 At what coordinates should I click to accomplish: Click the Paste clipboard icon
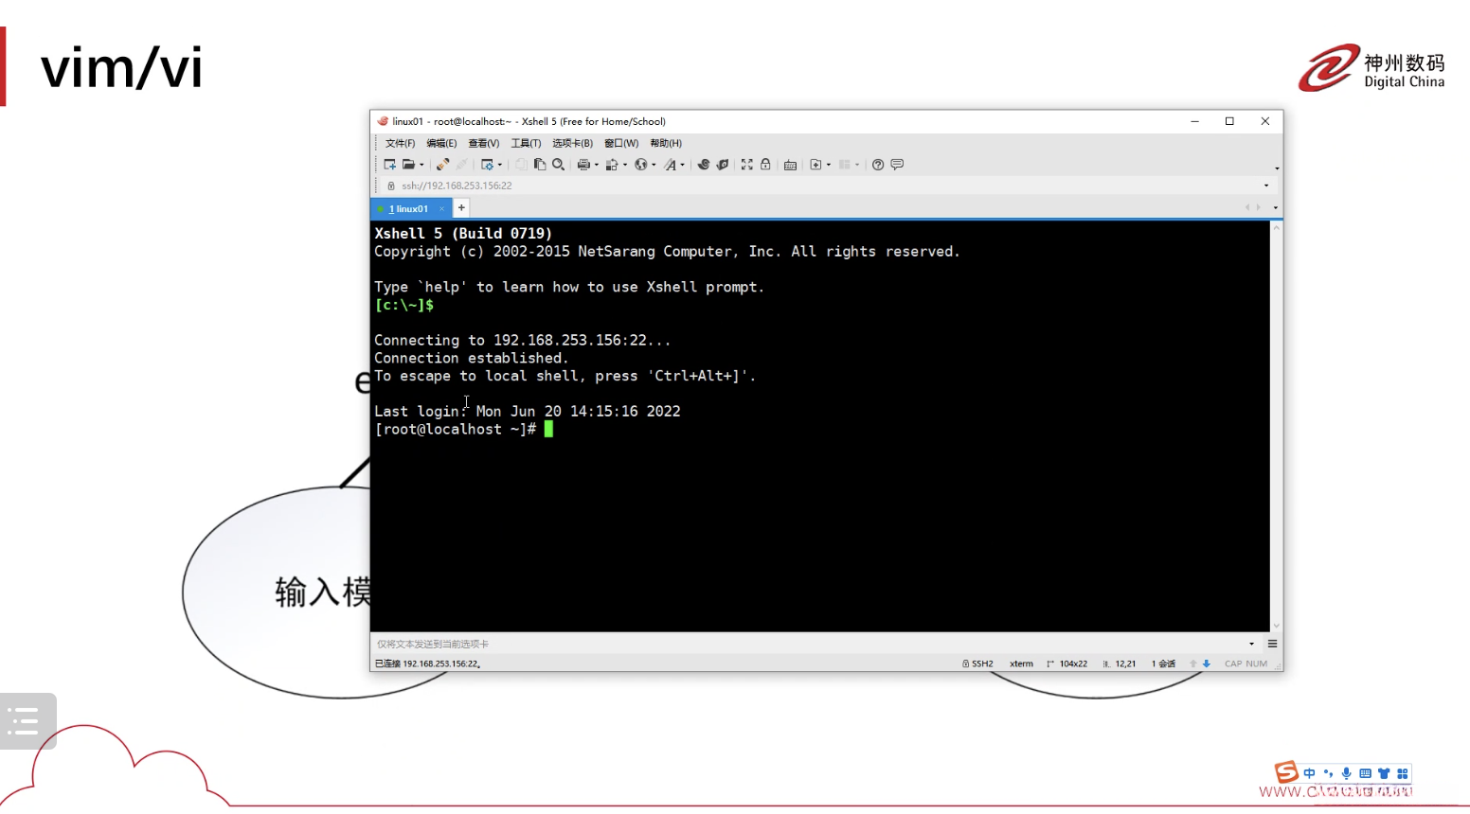tap(540, 165)
